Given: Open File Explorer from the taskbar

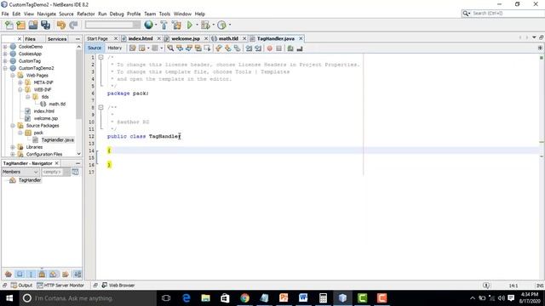Looking at the screenshot, I should click(x=206, y=298).
